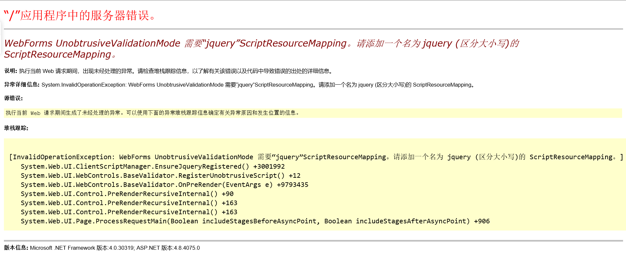Click the "堆栈跟踪:" label
This screenshot has width=626, height=266.
coord(16,128)
